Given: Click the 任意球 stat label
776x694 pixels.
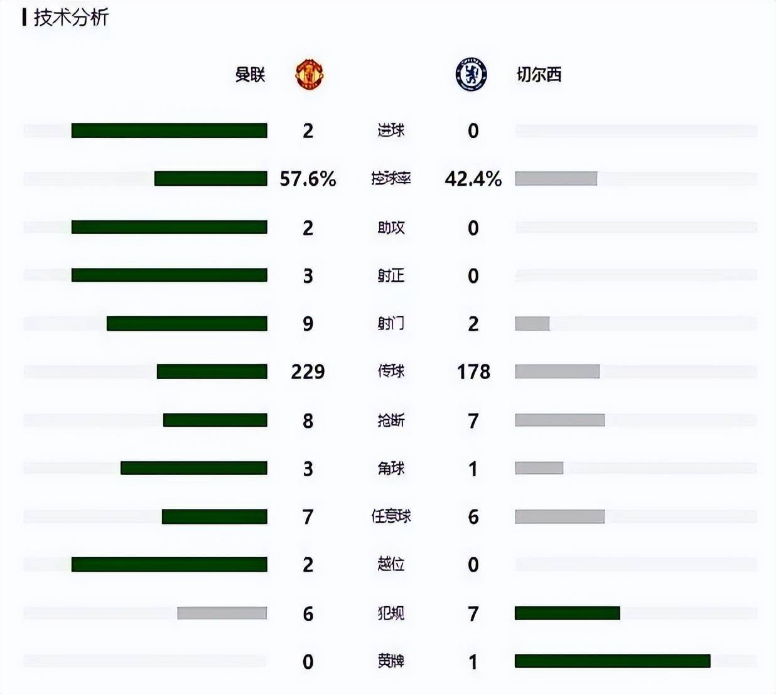Looking at the screenshot, I should tap(391, 516).
